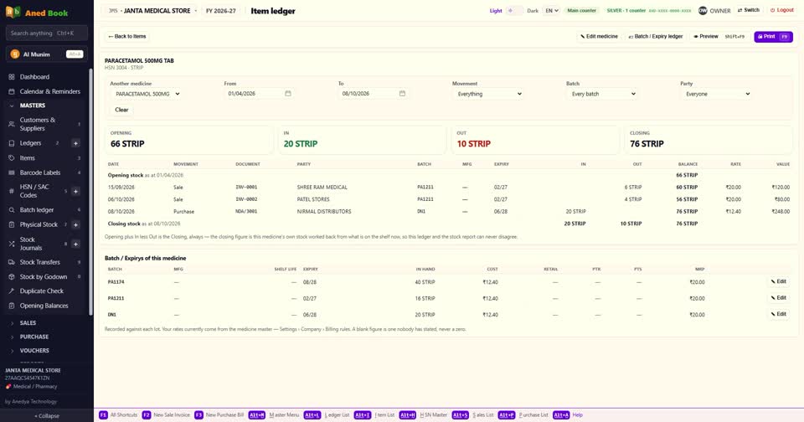Click the Preview button

719,36
